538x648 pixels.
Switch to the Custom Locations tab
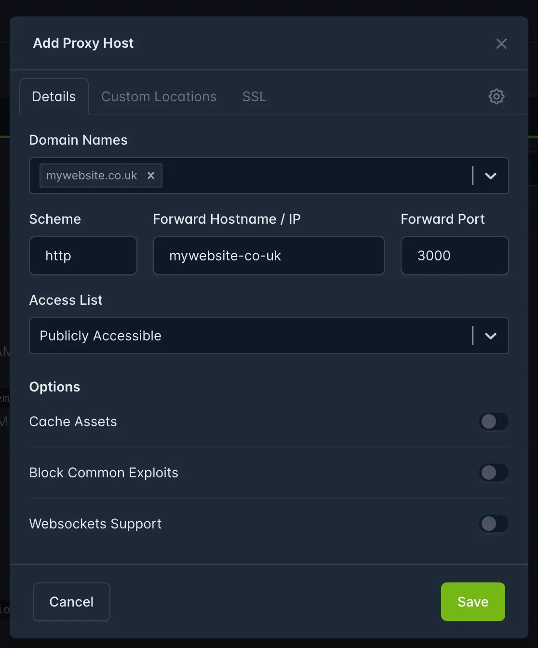coord(159,97)
